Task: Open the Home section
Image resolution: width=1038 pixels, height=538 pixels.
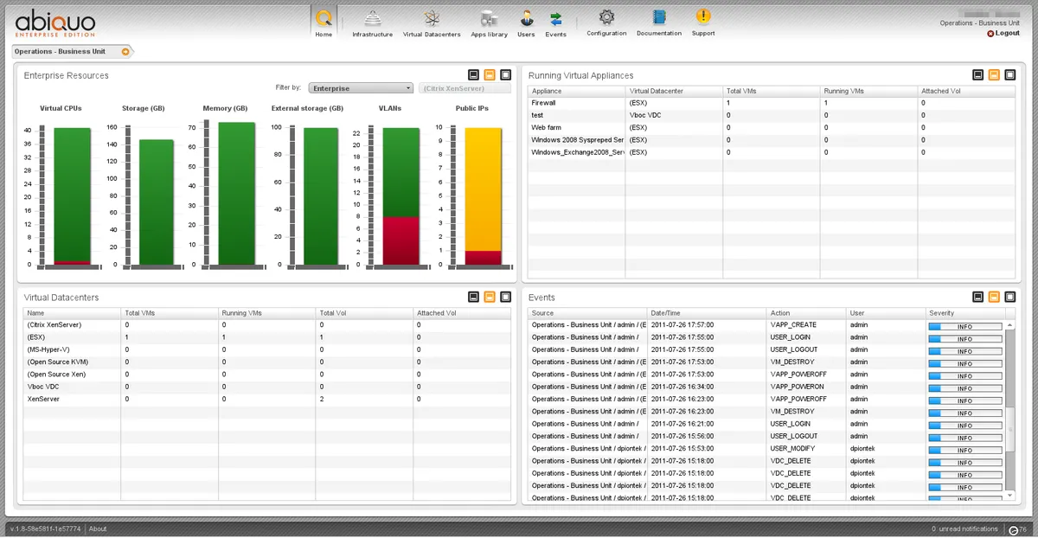Action: click(324, 22)
